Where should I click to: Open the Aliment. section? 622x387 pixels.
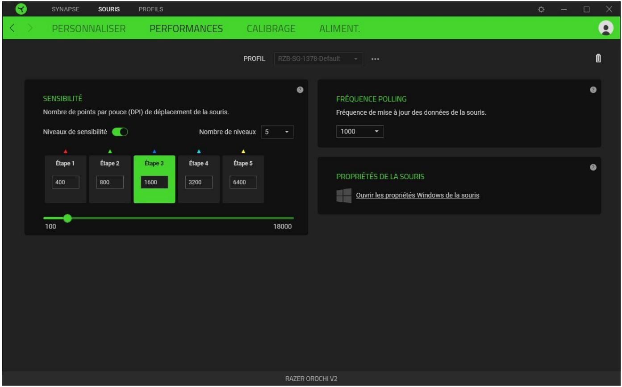(x=340, y=29)
